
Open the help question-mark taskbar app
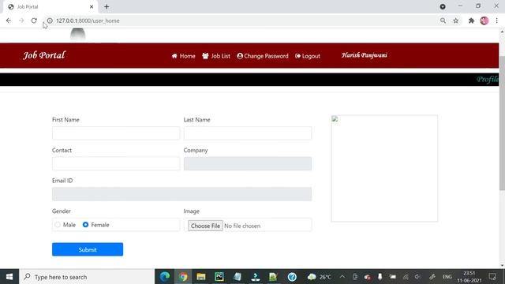pos(292,277)
